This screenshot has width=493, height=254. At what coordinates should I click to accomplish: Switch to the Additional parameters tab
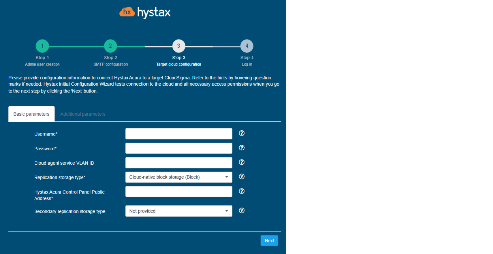(x=83, y=114)
